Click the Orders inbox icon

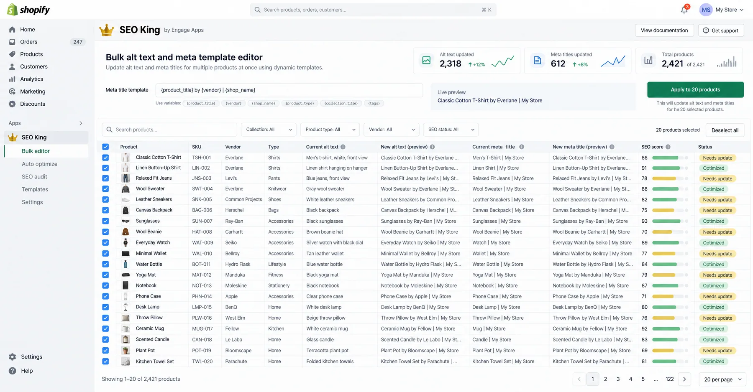(x=12, y=42)
